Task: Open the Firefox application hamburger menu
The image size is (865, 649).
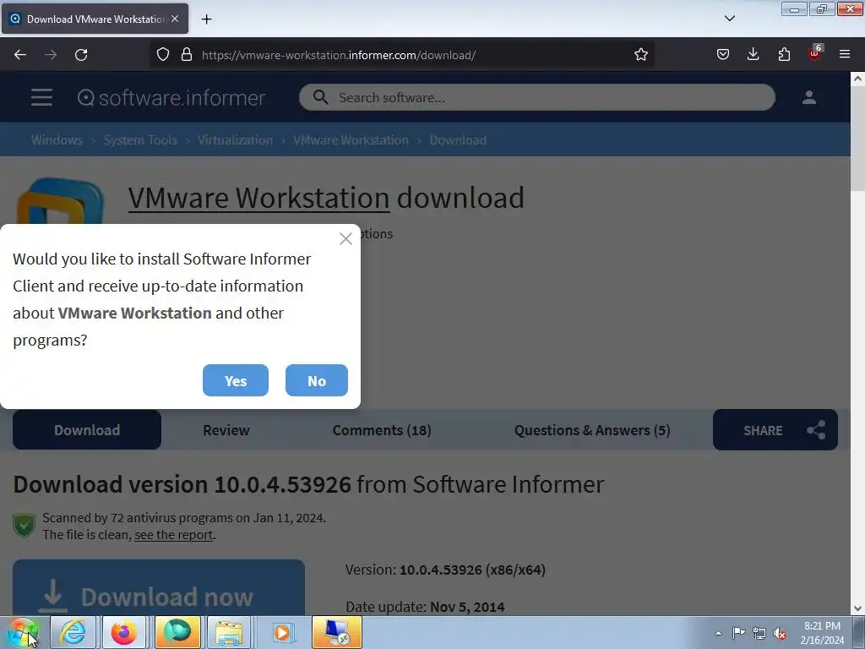Action: pyautogui.click(x=845, y=55)
